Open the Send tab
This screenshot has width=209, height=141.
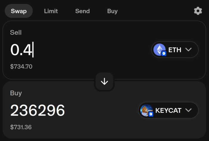point(82,11)
